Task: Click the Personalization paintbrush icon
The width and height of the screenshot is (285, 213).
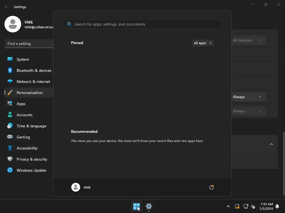Action: point(10,92)
